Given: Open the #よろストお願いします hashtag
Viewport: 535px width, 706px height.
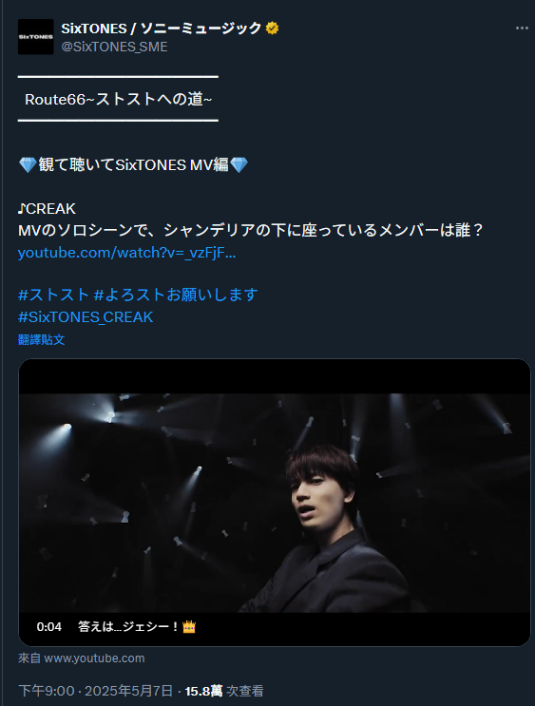Looking at the screenshot, I should 176,295.
